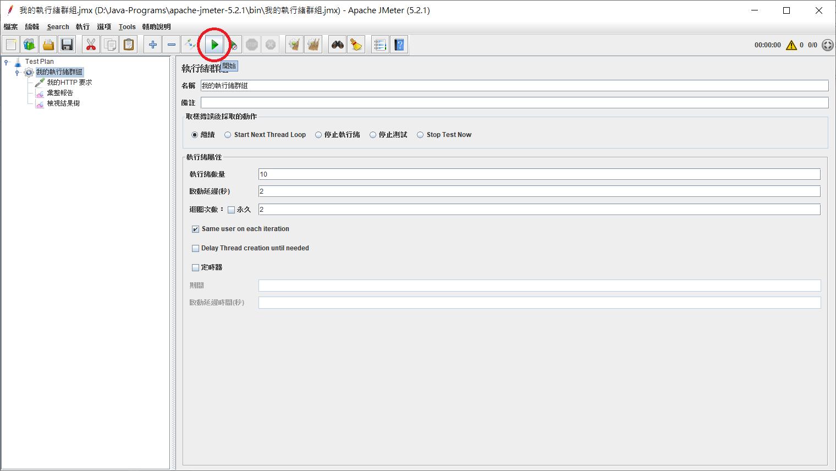836x471 pixels.
Task: Start test with no pauses icon
Action: [x=233, y=45]
